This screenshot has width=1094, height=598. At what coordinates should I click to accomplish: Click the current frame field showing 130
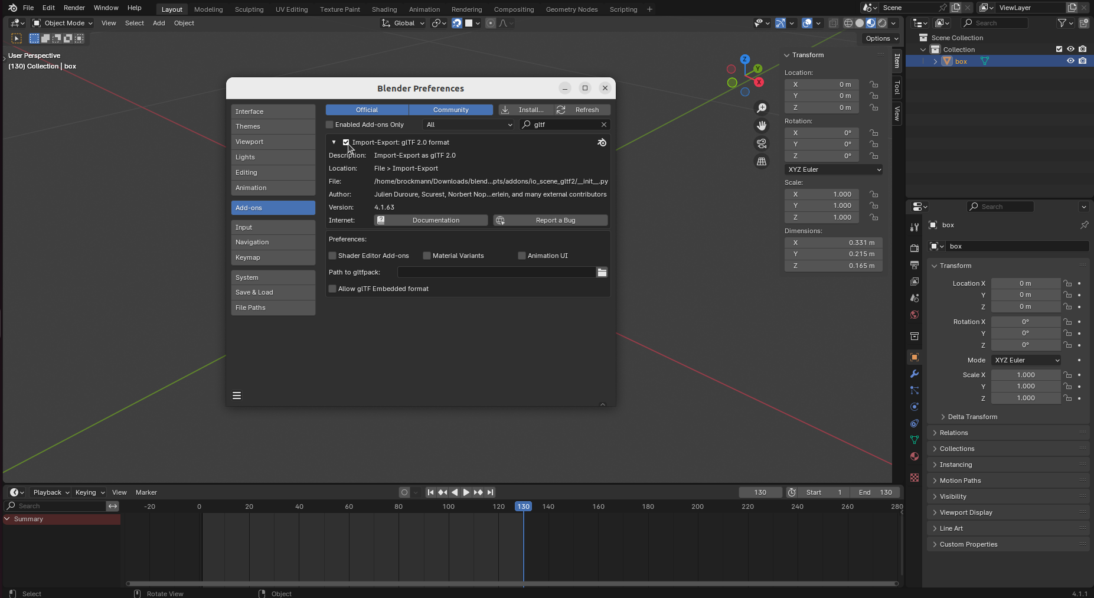point(760,492)
